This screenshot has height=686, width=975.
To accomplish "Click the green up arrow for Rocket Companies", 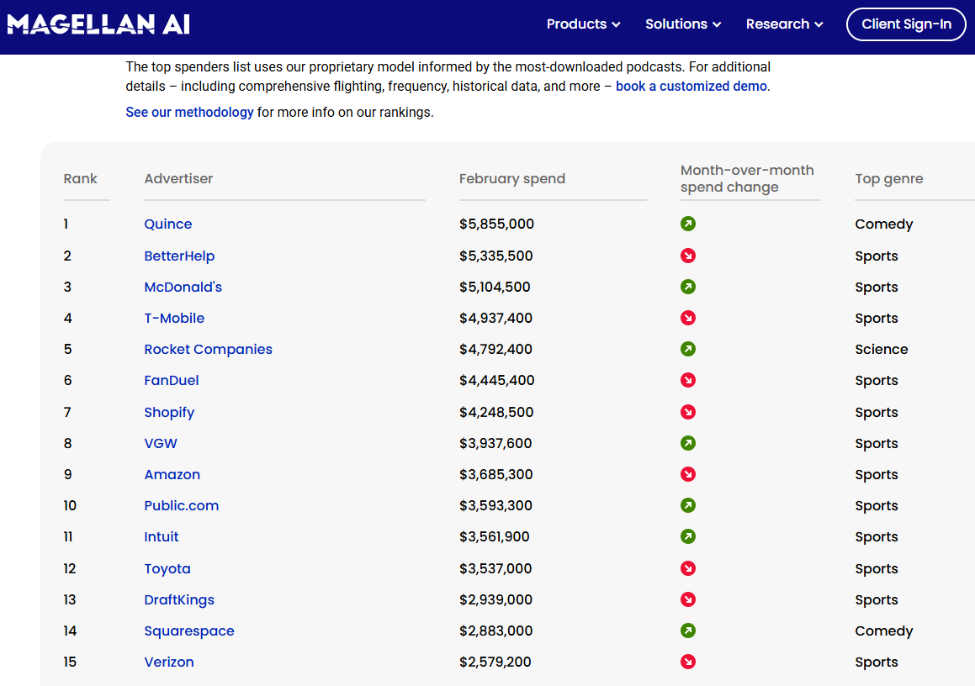I will [688, 349].
